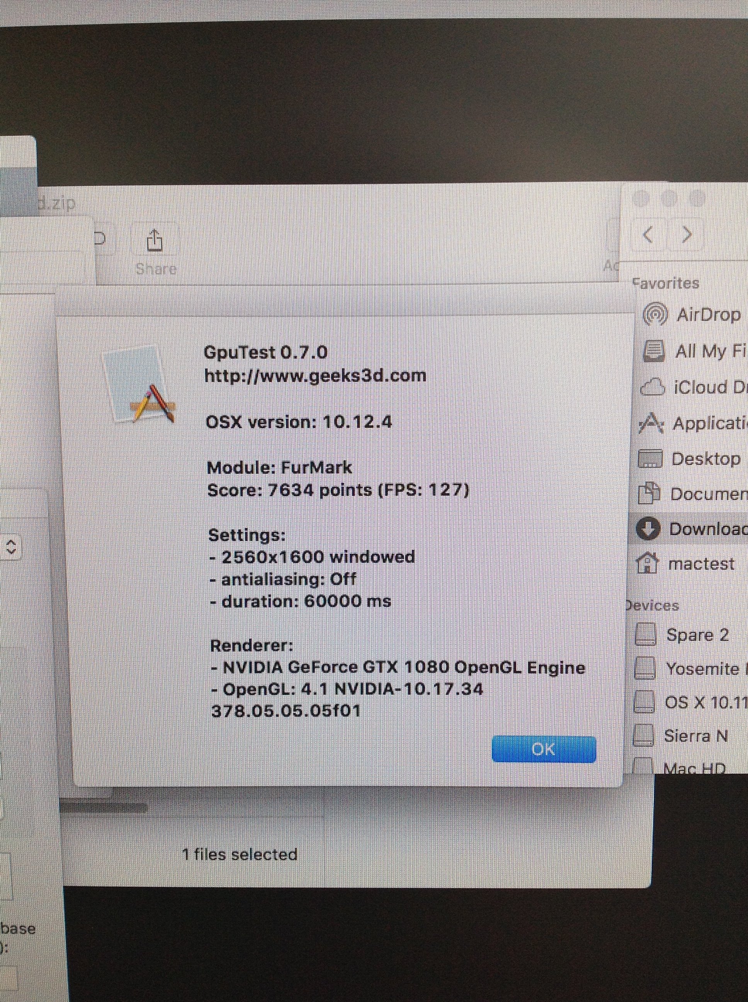Select the Spare 2 drive

(697, 635)
